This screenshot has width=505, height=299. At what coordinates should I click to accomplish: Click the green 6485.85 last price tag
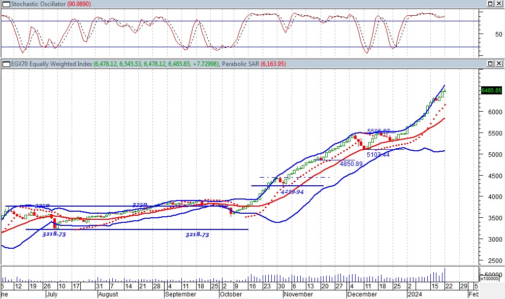coord(491,90)
